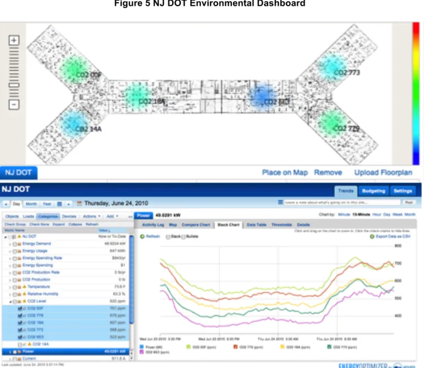Screen dimensions: 424x368
Task: Select CO2 729 sensor on the floorplan
Action: [331, 123]
